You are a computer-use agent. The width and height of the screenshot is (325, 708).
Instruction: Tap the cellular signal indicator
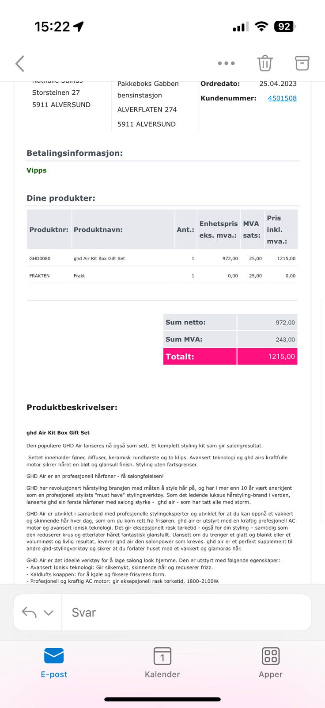click(239, 26)
